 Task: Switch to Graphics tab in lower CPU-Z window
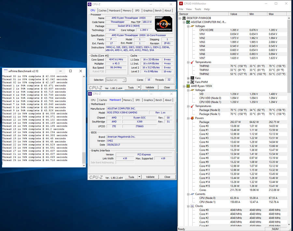(x=148, y=100)
